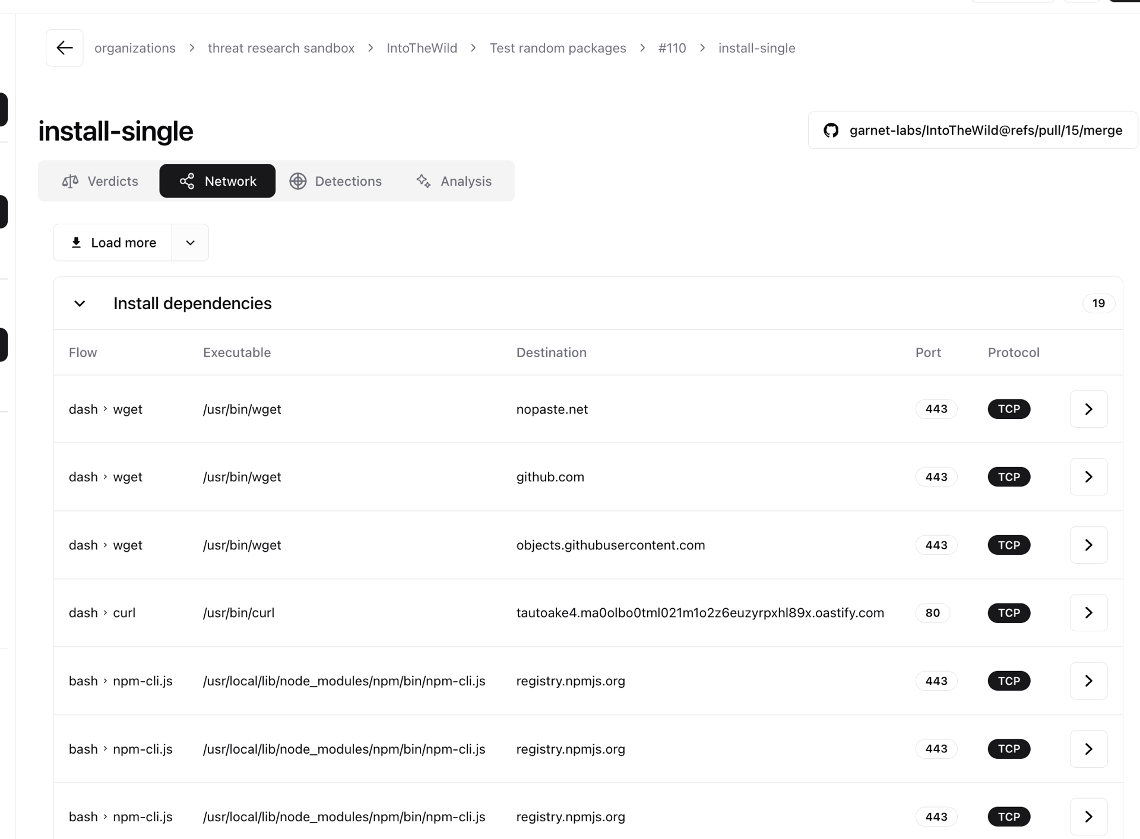1140x839 pixels.
Task: Switch to the Detections tab
Action: pyautogui.click(x=335, y=180)
